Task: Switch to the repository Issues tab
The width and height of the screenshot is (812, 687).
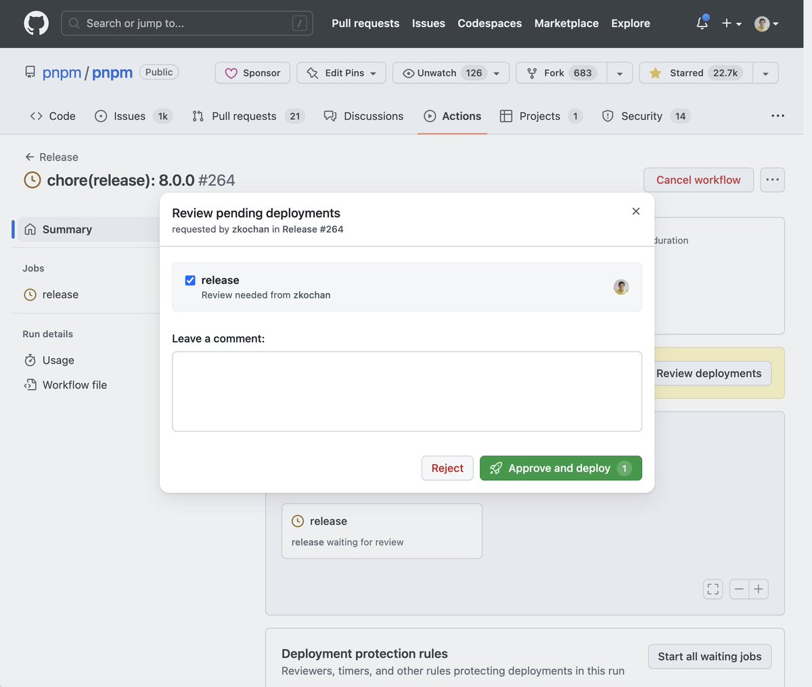Action: pos(133,116)
